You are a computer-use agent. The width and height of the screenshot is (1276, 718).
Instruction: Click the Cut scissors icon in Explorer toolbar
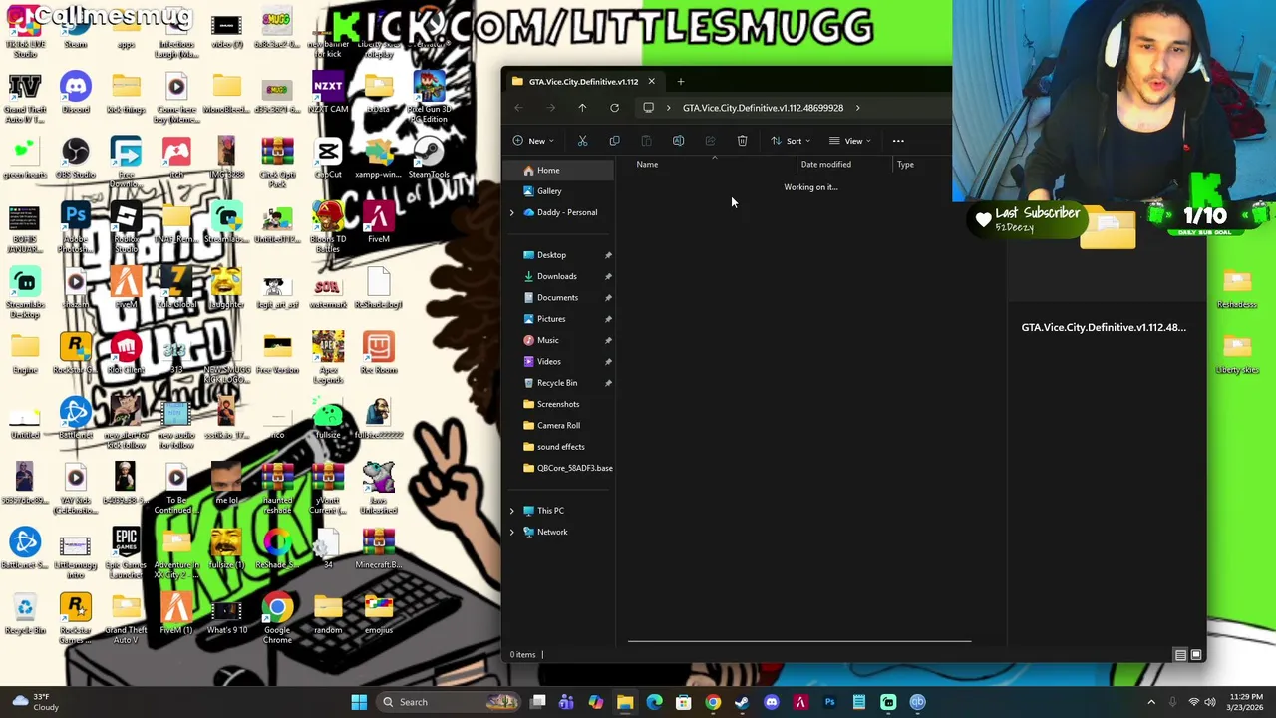coord(582,141)
